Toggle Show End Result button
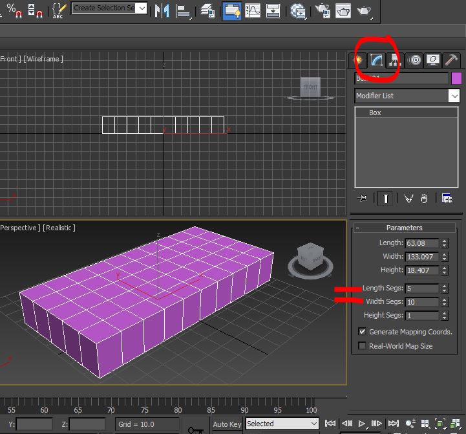The image size is (466, 434). (x=386, y=199)
